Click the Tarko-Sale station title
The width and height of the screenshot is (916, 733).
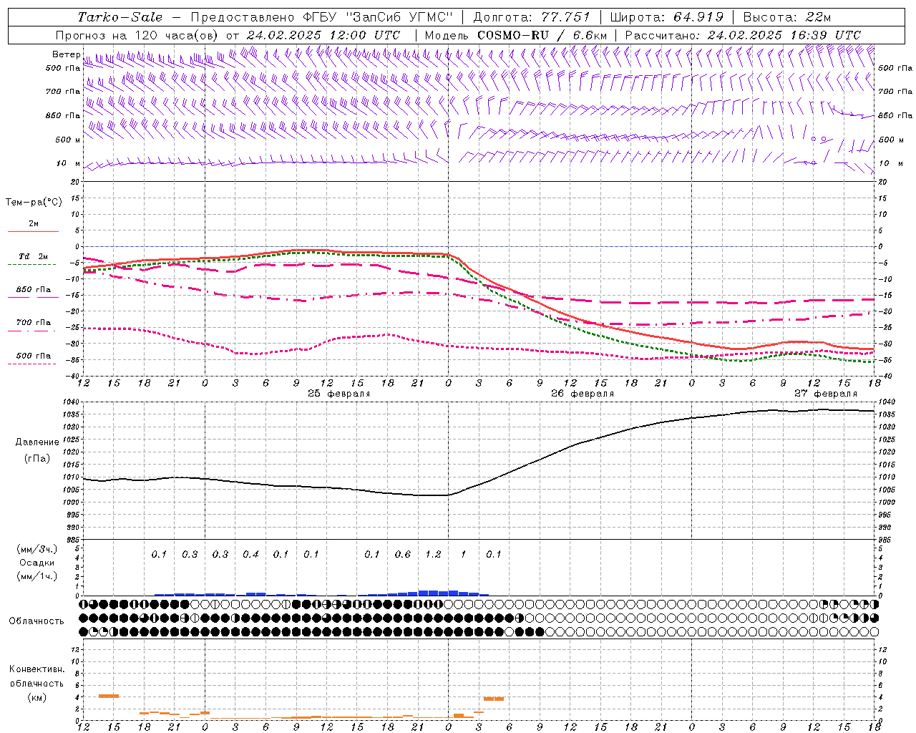(x=120, y=17)
